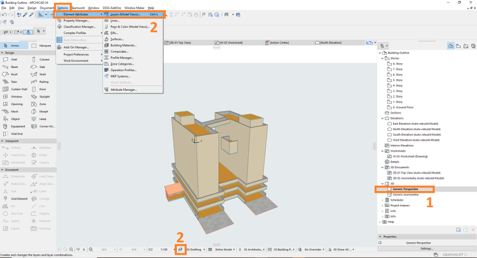477x258 pixels.
Task: Open the Document menu in menu bar
Action: point(47,8)
